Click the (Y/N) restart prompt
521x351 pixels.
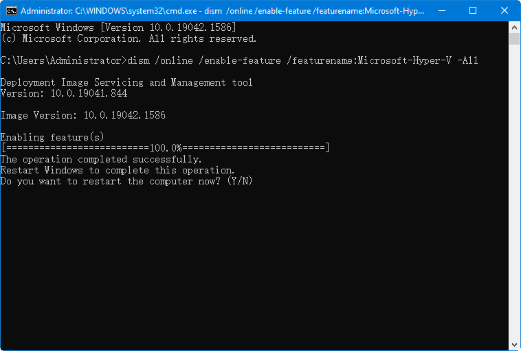pos(241,181)
